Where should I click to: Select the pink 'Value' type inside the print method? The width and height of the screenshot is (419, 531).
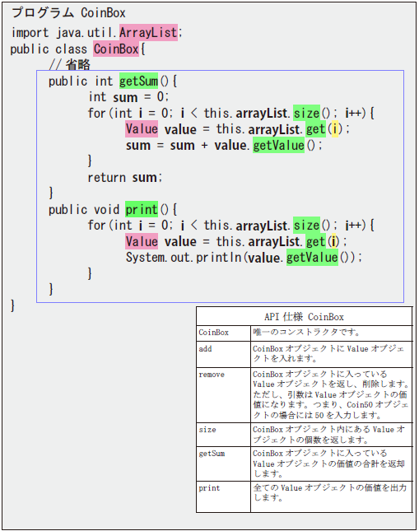click(x=142, y=241)
